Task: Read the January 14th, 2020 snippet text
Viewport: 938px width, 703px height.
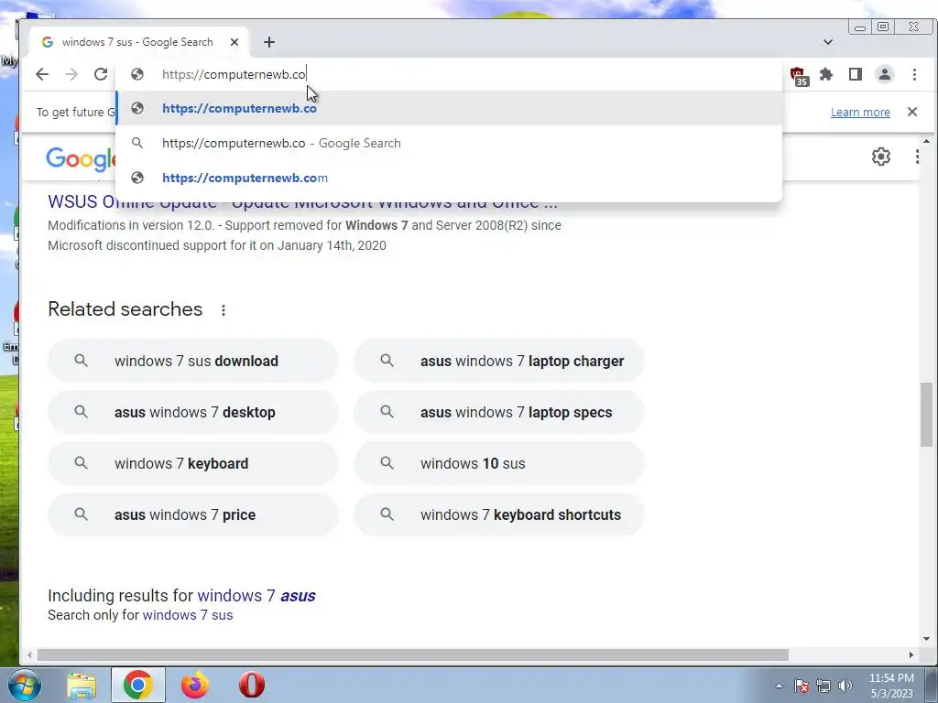Action: point(216,245)
